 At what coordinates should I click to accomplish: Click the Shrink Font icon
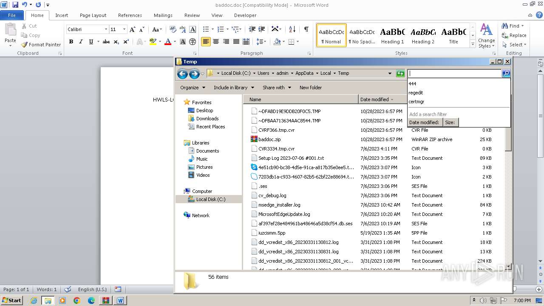[142, 29]
